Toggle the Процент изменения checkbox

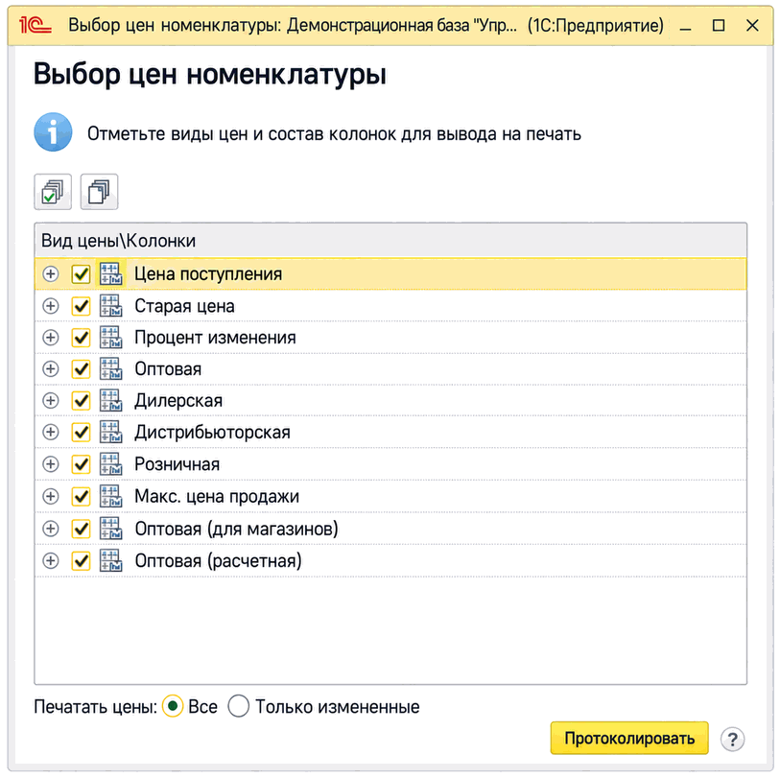tap(81, 338)
